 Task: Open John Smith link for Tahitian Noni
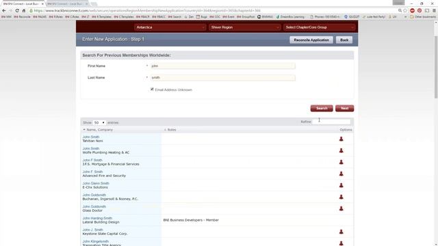(91, 137)
